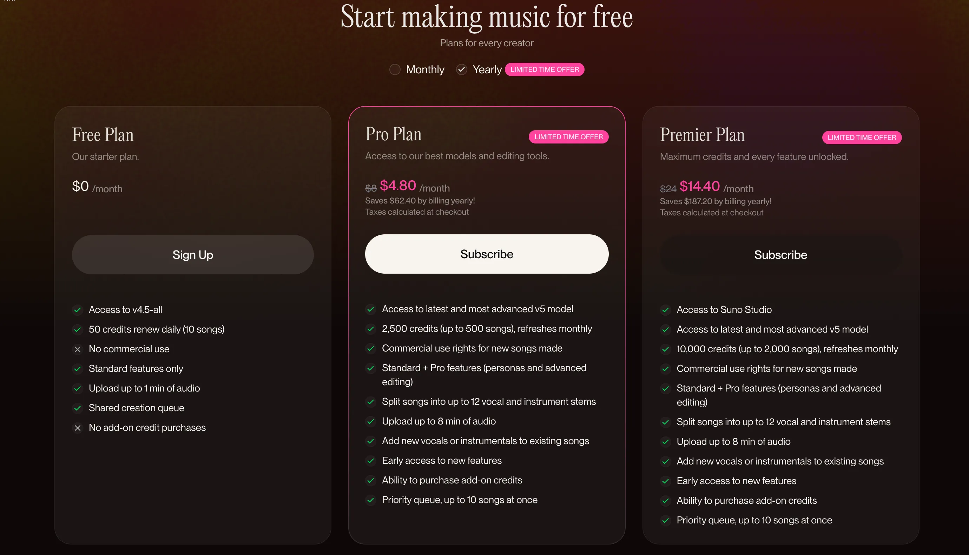Select the Monthly billing radio button
This screenshot has height=555, width=969.
click(x=395, y=69)
